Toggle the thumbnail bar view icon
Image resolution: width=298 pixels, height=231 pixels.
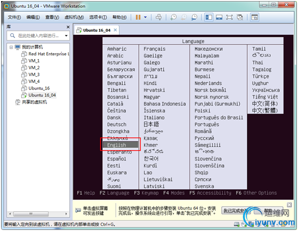[219, 18]
